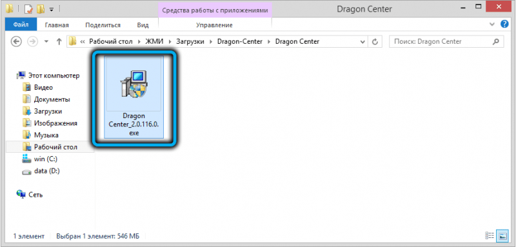Click the folder icon in title bar
This screenshot has height=247, width=516.
point(10,9)
